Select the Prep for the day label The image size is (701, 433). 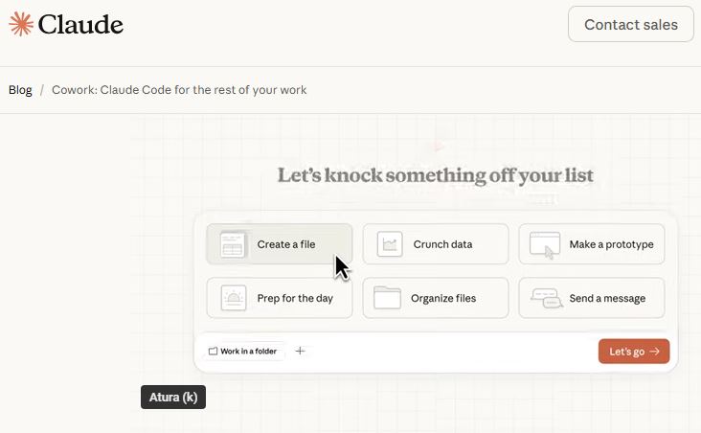coord(295,298)
